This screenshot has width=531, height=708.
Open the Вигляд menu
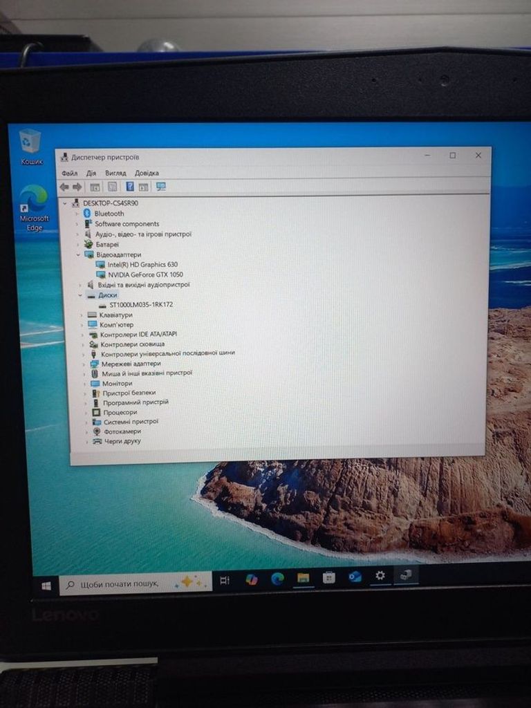115,173
